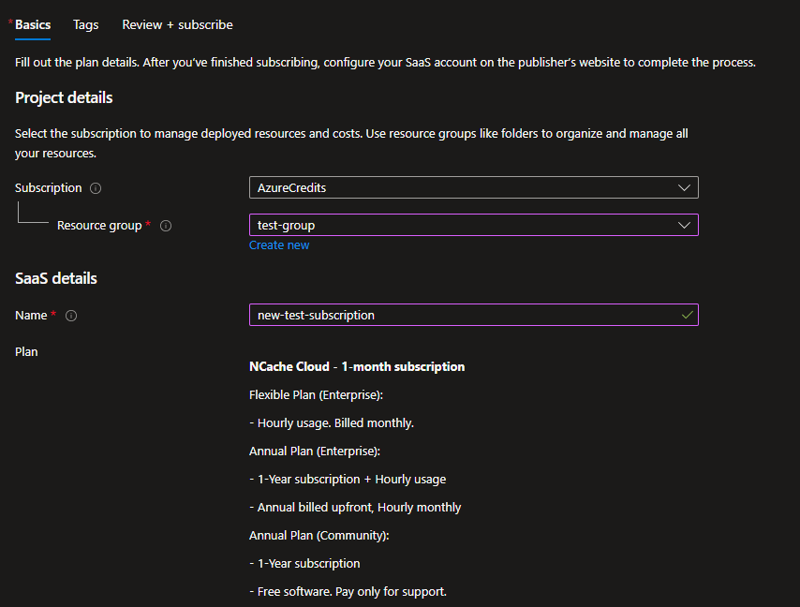Click the Resource group field label
The height and width of the screenshot is (607, 800).
(x=98, y=226)
